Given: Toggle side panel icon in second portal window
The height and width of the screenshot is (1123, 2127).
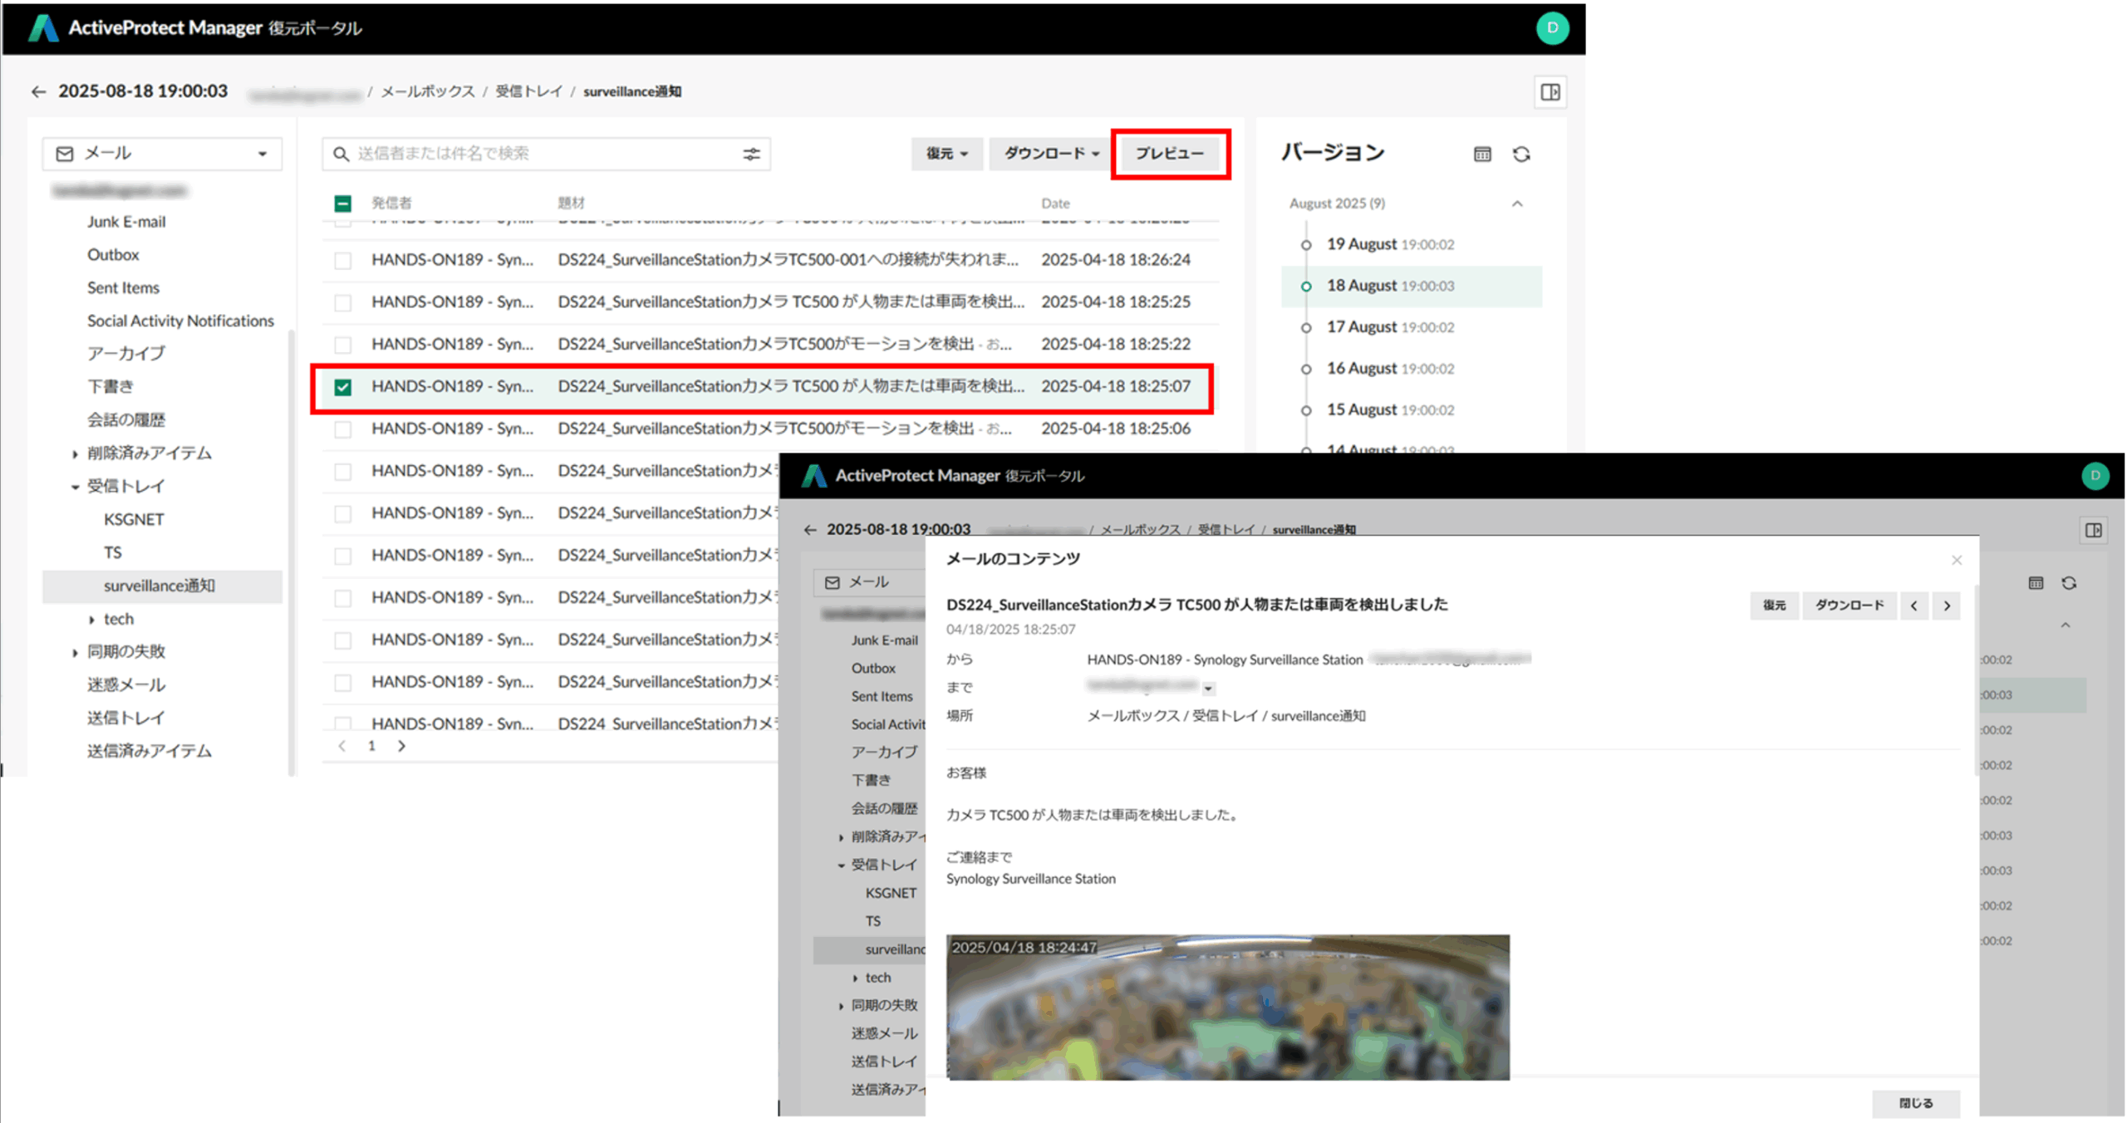Looking at the screenshot, I should point(2092,530).
